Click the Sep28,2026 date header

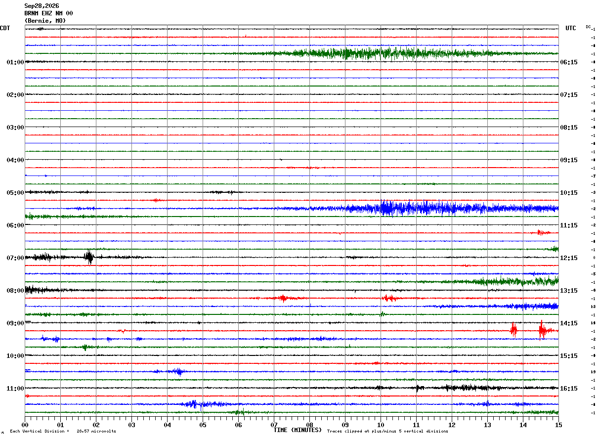[x=42, y=6]
